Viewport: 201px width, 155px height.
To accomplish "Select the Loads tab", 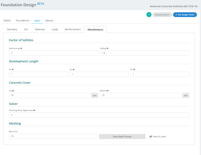I will point(55,29).
